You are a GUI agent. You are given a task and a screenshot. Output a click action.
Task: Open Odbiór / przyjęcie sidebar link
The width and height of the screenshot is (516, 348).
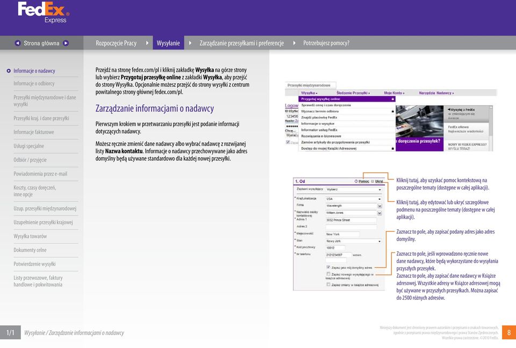pos(30,160)
